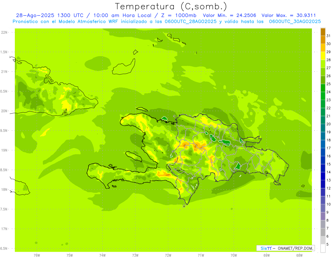336x259 pixels.
Task: Click the 'Temperatura (C,somb.)' chart title
Action: (x=171, y=6)
